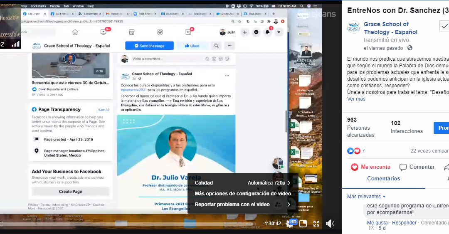
Task: Open Calidad Automática 720p submenu
Action: point(242,183)
